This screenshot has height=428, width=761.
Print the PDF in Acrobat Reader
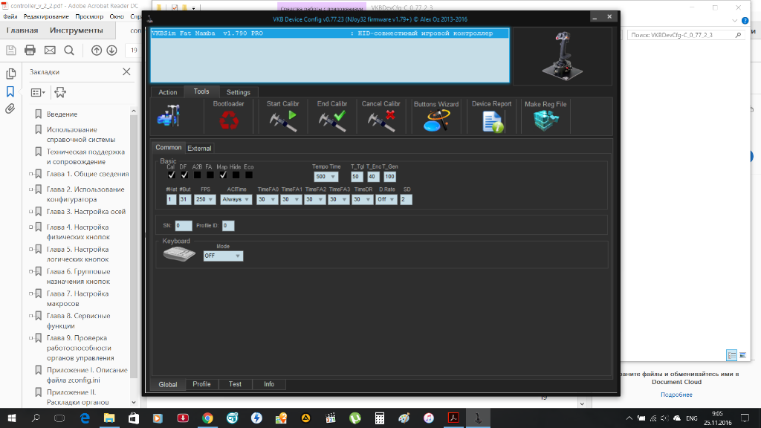coord(30,50)
